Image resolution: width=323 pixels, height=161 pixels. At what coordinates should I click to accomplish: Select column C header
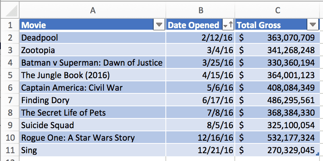click(278, 10)
